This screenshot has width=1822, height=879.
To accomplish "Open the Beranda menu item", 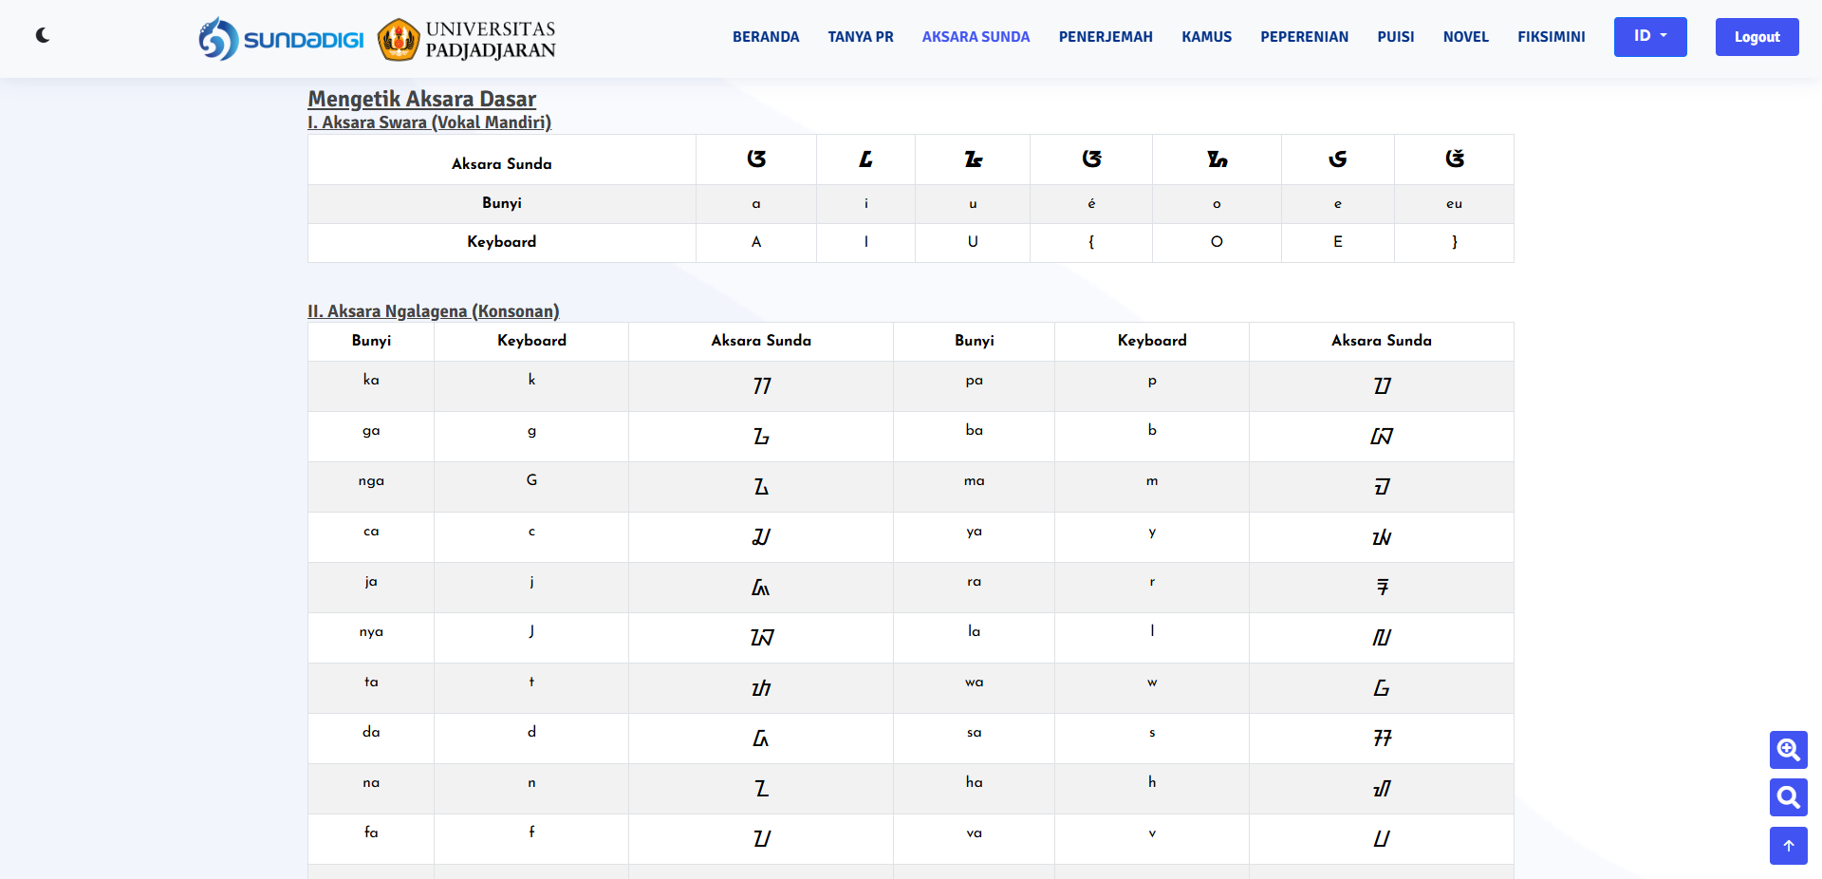I will [x=766, y=37].
